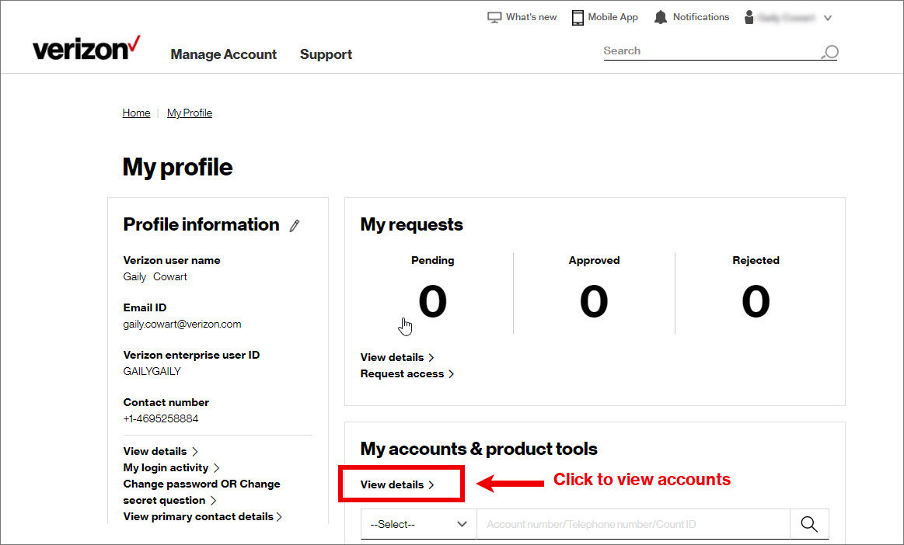Viewport: 904px width, 545px height.
Task: Open the Support menu
Action: [326, 54]
